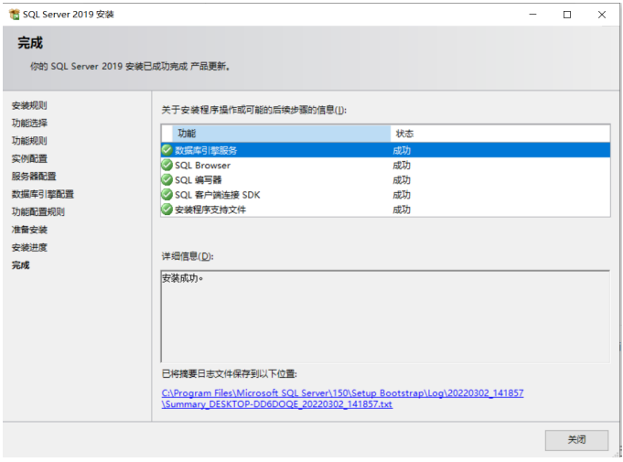
Task: Click 成功 status of SQL 客户端连接 SDK
Action: pyautogui.click(x=402, y=194)
